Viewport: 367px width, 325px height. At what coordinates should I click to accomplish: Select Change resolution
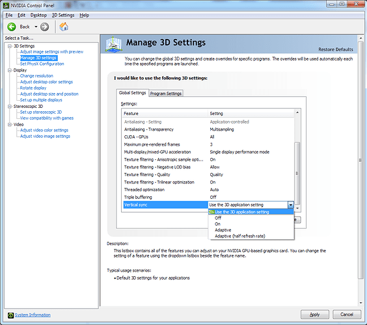[36, 76]
